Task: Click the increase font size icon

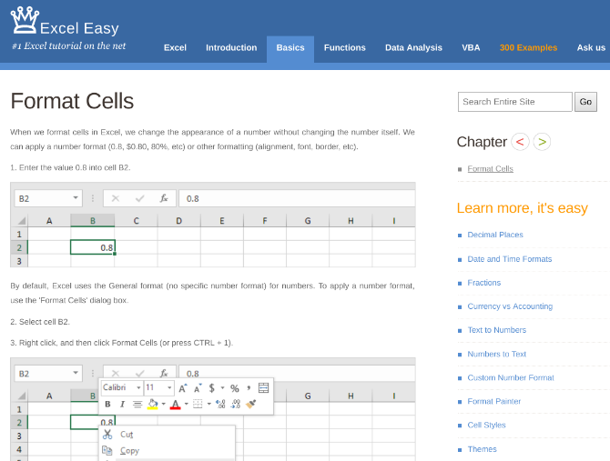Action: [x=183, y=388]
